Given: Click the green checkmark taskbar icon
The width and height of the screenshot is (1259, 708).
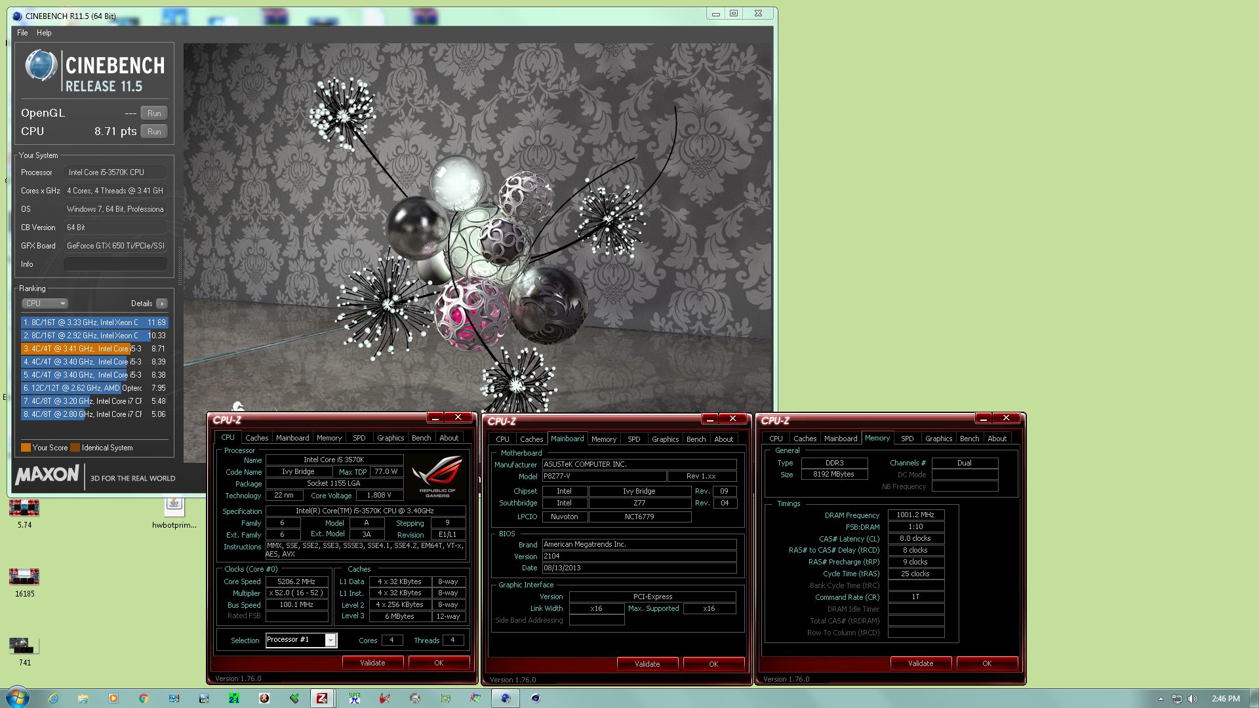Looking at the screenshot, I should 294,698.
